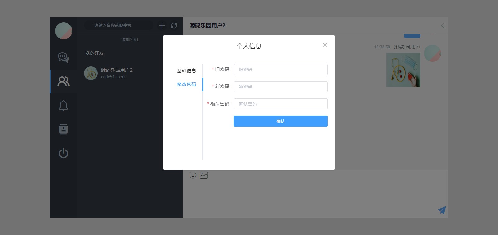The height and width of the screenshot is (235, 498).
Task: Open the emoji smiley picker
Action: click(193, 175)
